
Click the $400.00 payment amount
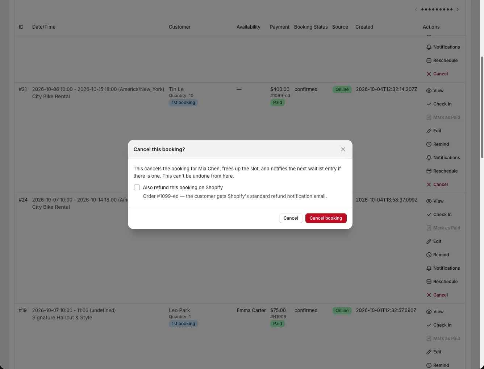(x=280, y=89)
